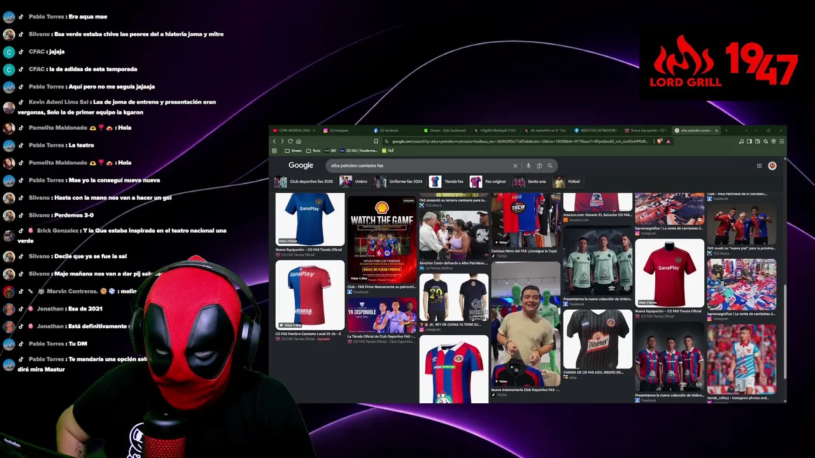Image resolution: width=815 pixels, height=458 pixels.
Task: Open the black Rey de Copas t-shirt image
Action: tap(454, 297)
